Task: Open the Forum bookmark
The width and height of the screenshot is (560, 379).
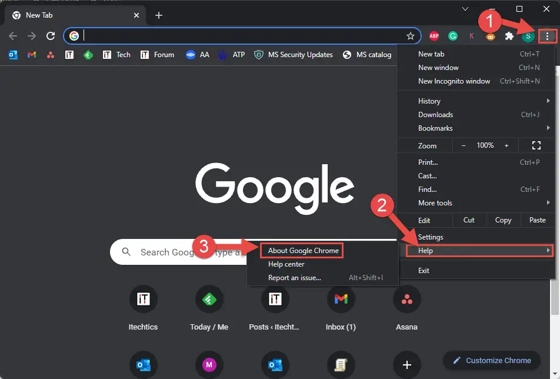Action: (x=157, y=55)
